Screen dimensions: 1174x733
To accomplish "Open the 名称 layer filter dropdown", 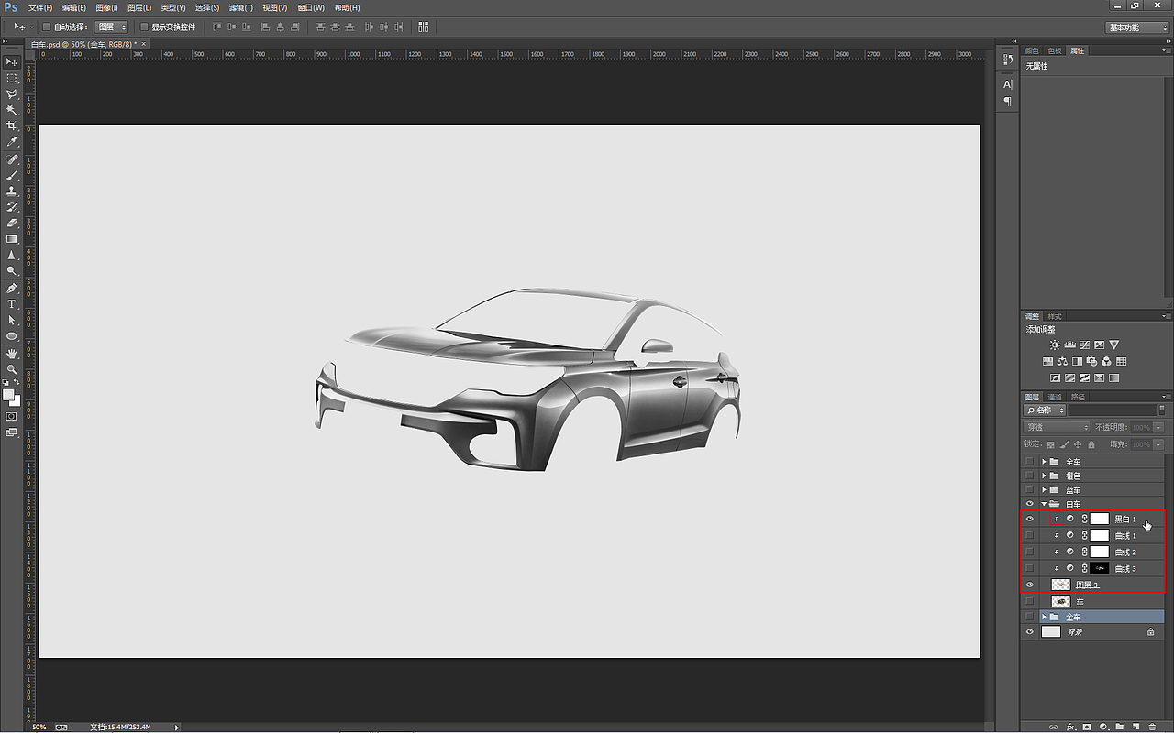I will tap(1045, 410).
